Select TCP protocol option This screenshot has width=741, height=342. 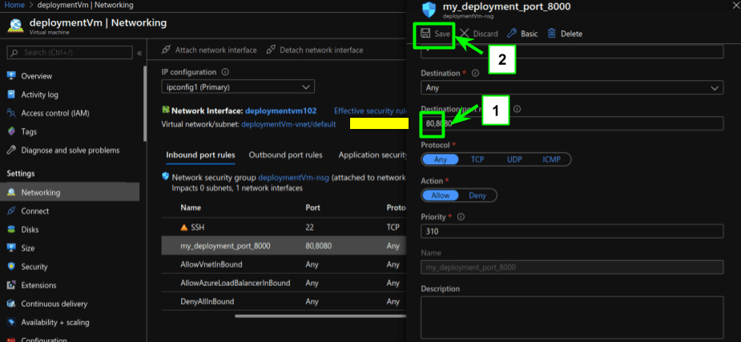click(x=477, y=159)
